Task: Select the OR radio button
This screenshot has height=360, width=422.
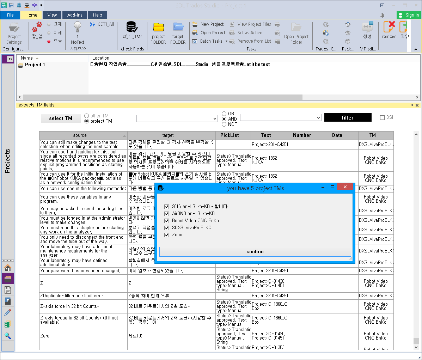Action: click(224, 114)
